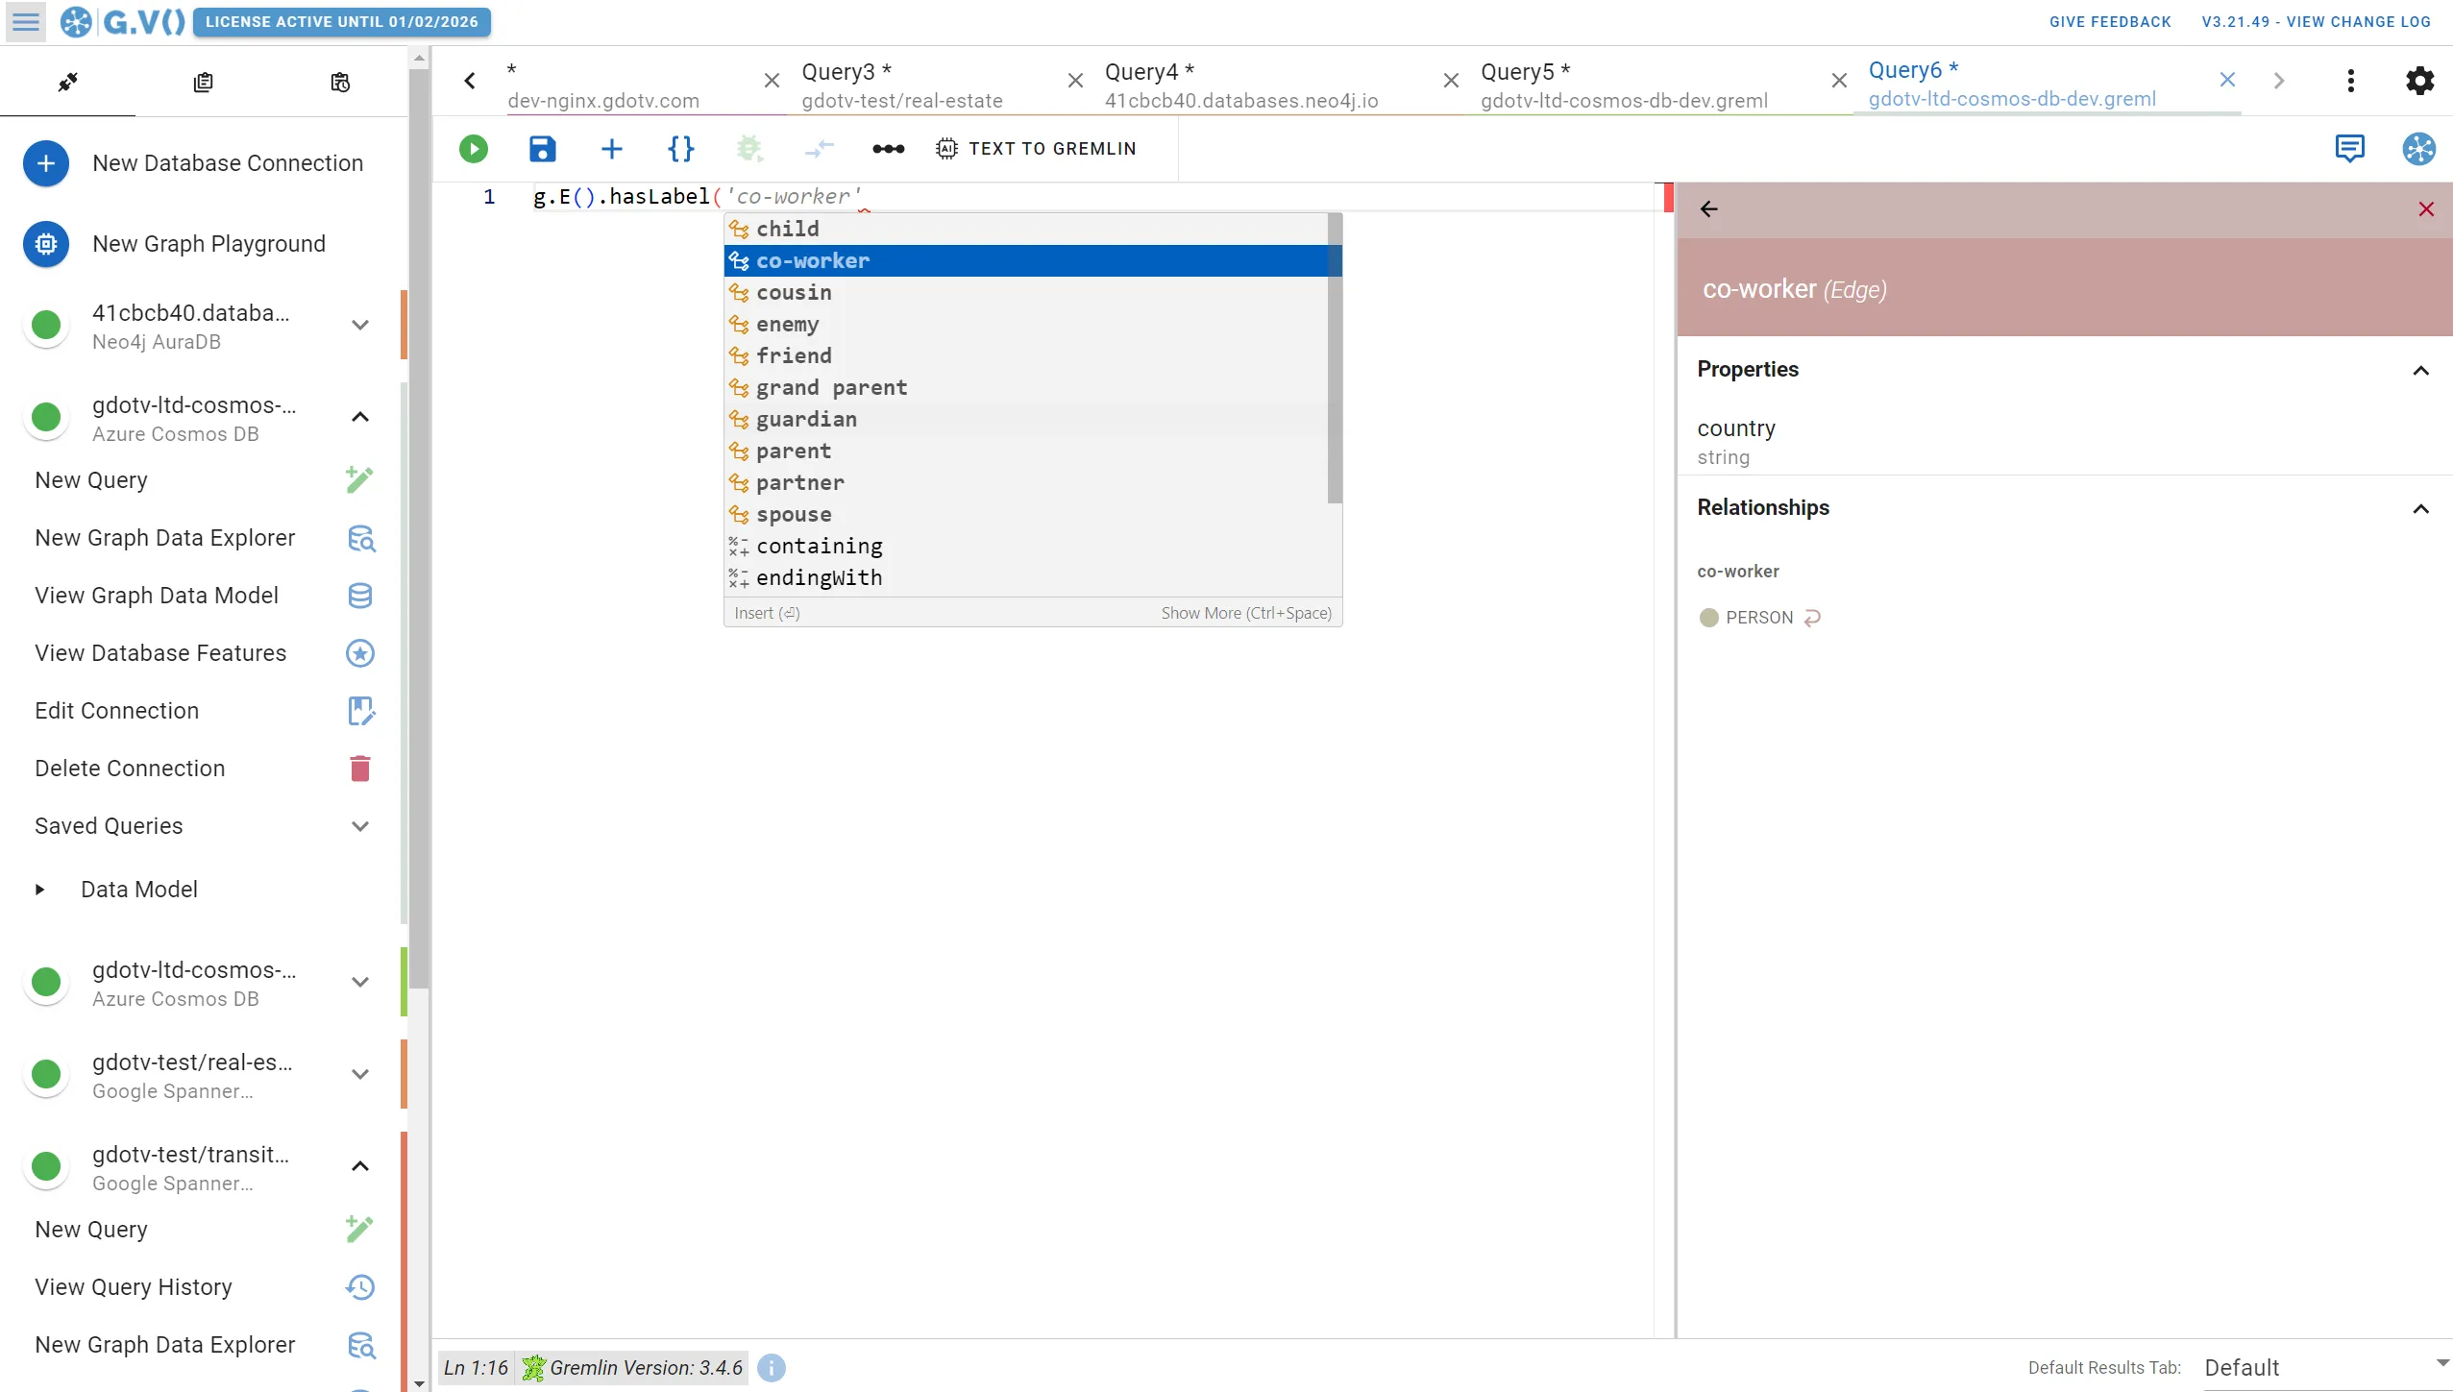Collapse the first gdotv-ltd-cosmos connection
This screenshot has width=2453, height=1392.
[360, 417]
